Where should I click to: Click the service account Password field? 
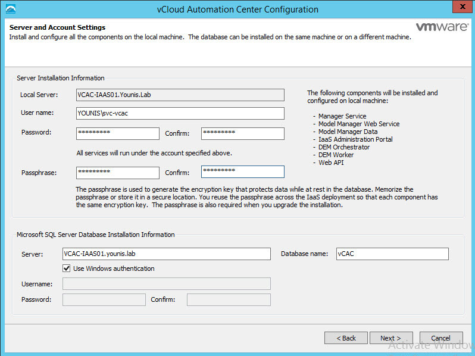coord(117,133)
